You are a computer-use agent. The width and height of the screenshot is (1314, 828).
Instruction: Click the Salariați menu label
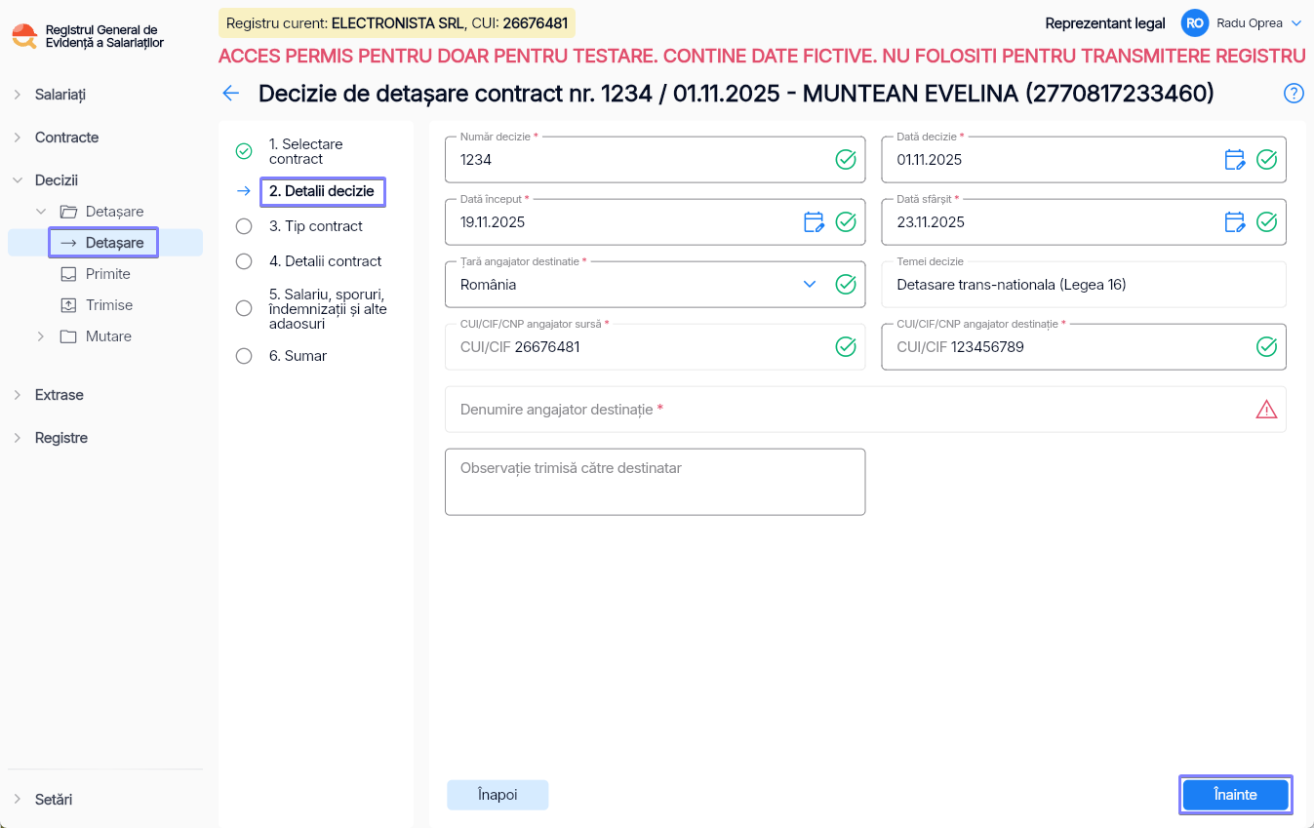pyautogui.click(x=60, y=95)
